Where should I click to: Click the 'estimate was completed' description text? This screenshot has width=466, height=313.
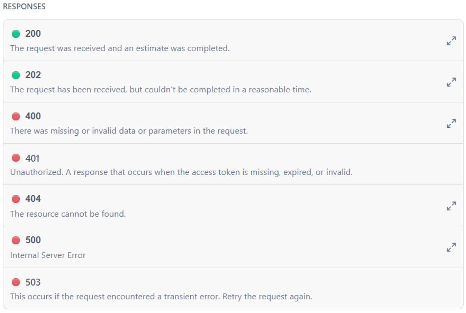[x=120, y=48]
